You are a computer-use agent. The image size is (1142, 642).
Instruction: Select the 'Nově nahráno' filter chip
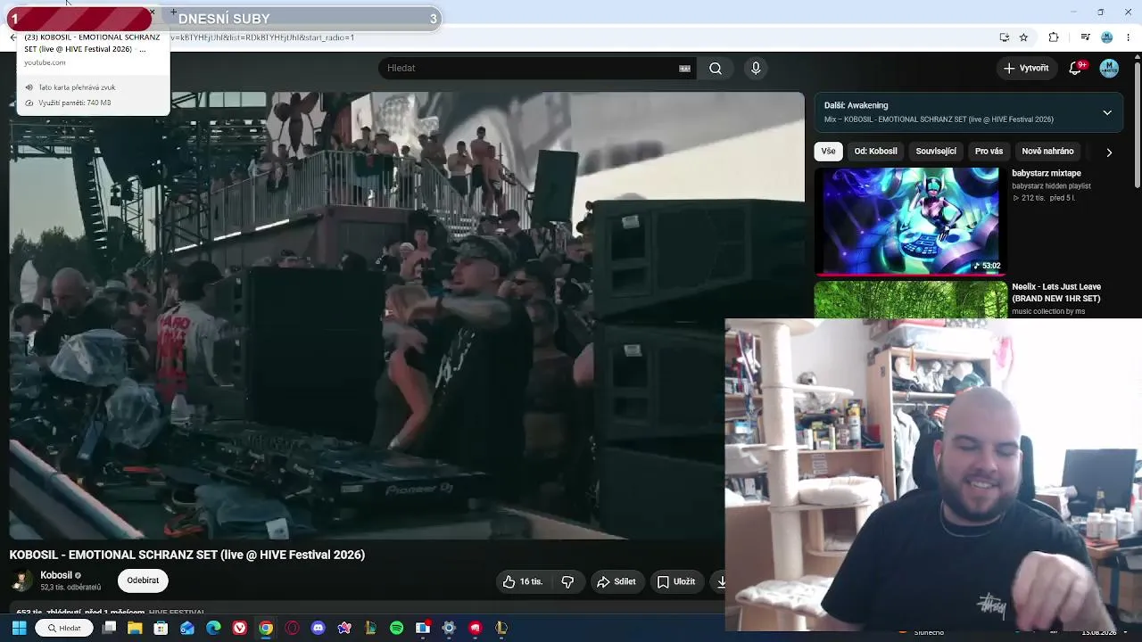click(x=1047, y=152)
